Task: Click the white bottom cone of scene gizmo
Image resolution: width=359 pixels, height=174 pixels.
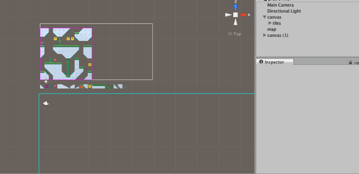Action: coord(235,22)
